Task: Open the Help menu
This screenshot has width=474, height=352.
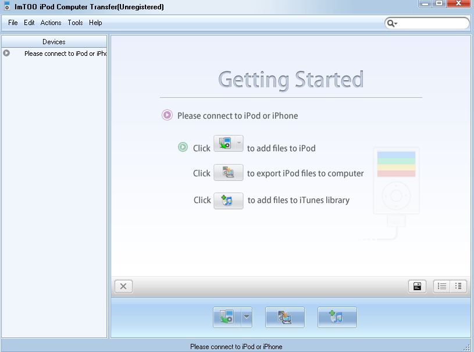Action: pos(95,23)
